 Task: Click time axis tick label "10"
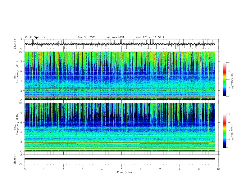pyautogui.click(x=218, y=169)
